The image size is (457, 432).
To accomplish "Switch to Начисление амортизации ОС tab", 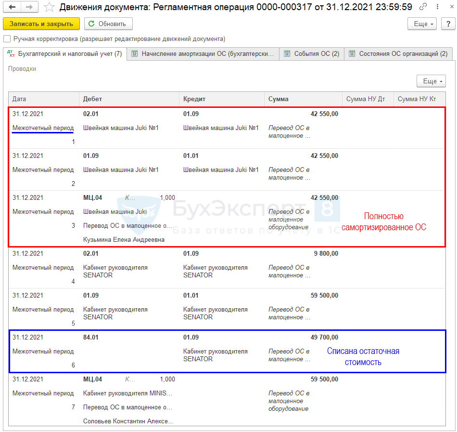I will coord(203,54).
